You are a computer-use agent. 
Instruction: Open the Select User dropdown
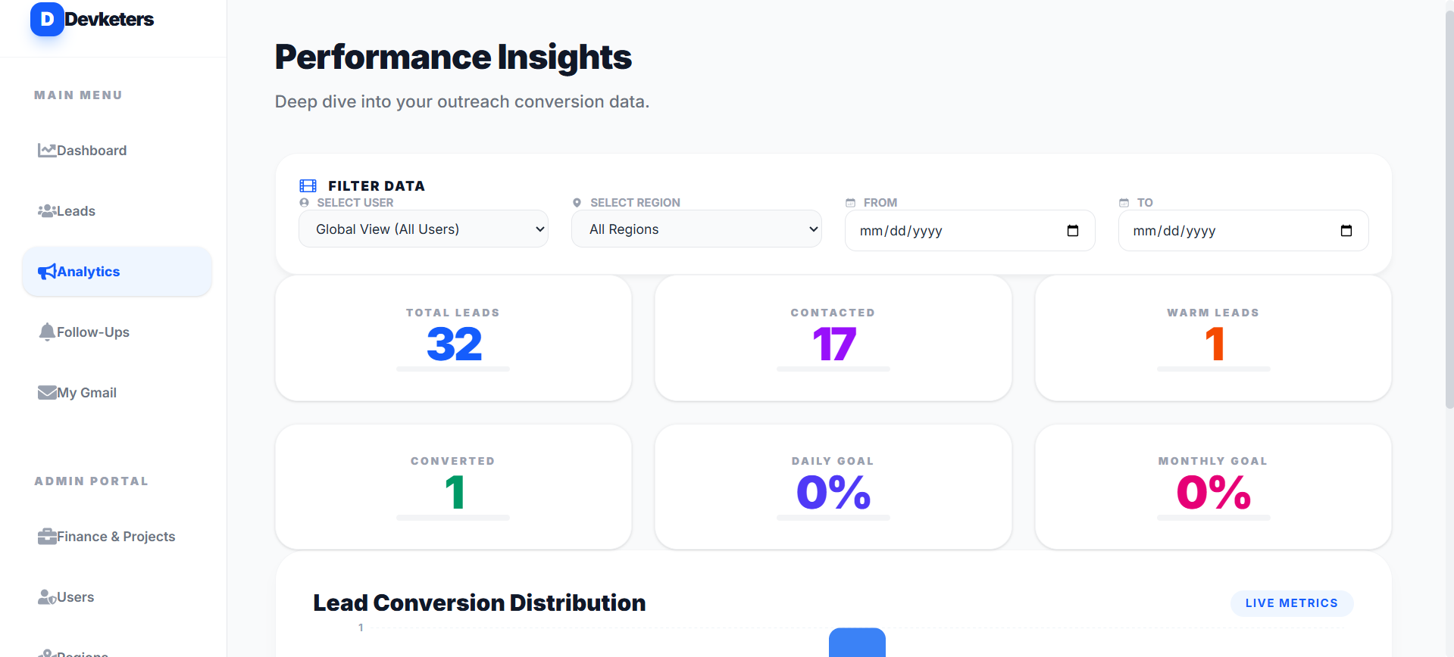pyautogui.click(x=424, y=229)
